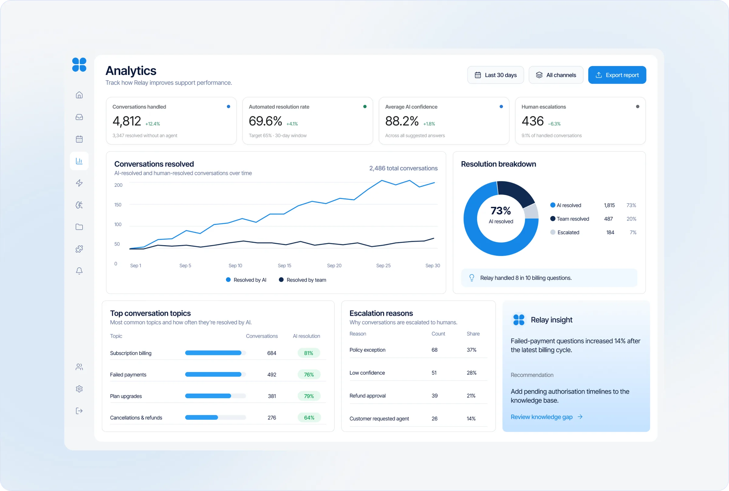Viewport: 729px width, 491px height.
Task: Click the 73% AI resolved donut center
Action: tap(501, 215)
